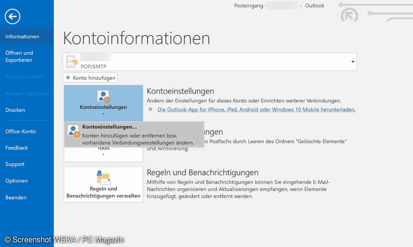This screenshot has height=247, width=413.
Task: Open the Outlook-App für iPhone download link
Action: point(256,109)
